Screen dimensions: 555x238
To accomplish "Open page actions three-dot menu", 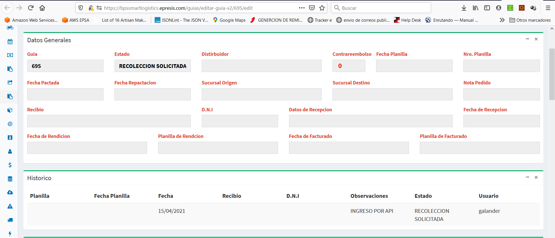I will (301, 8).
